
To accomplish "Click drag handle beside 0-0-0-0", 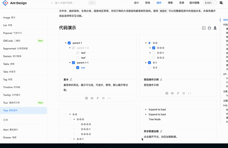I will (74, 124).
